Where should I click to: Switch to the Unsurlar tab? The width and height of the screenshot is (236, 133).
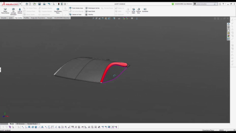point(4,18)
